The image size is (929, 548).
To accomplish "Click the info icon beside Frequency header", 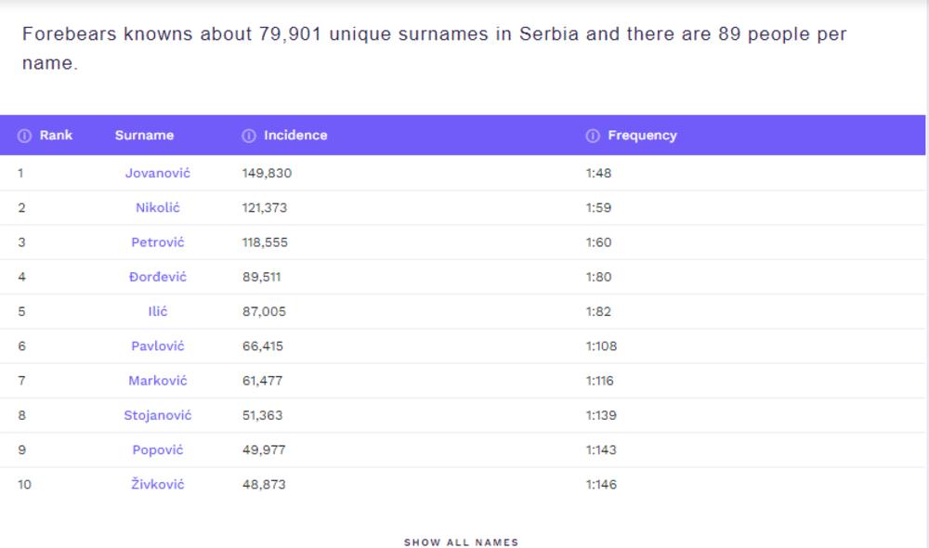I will [593, 136].
